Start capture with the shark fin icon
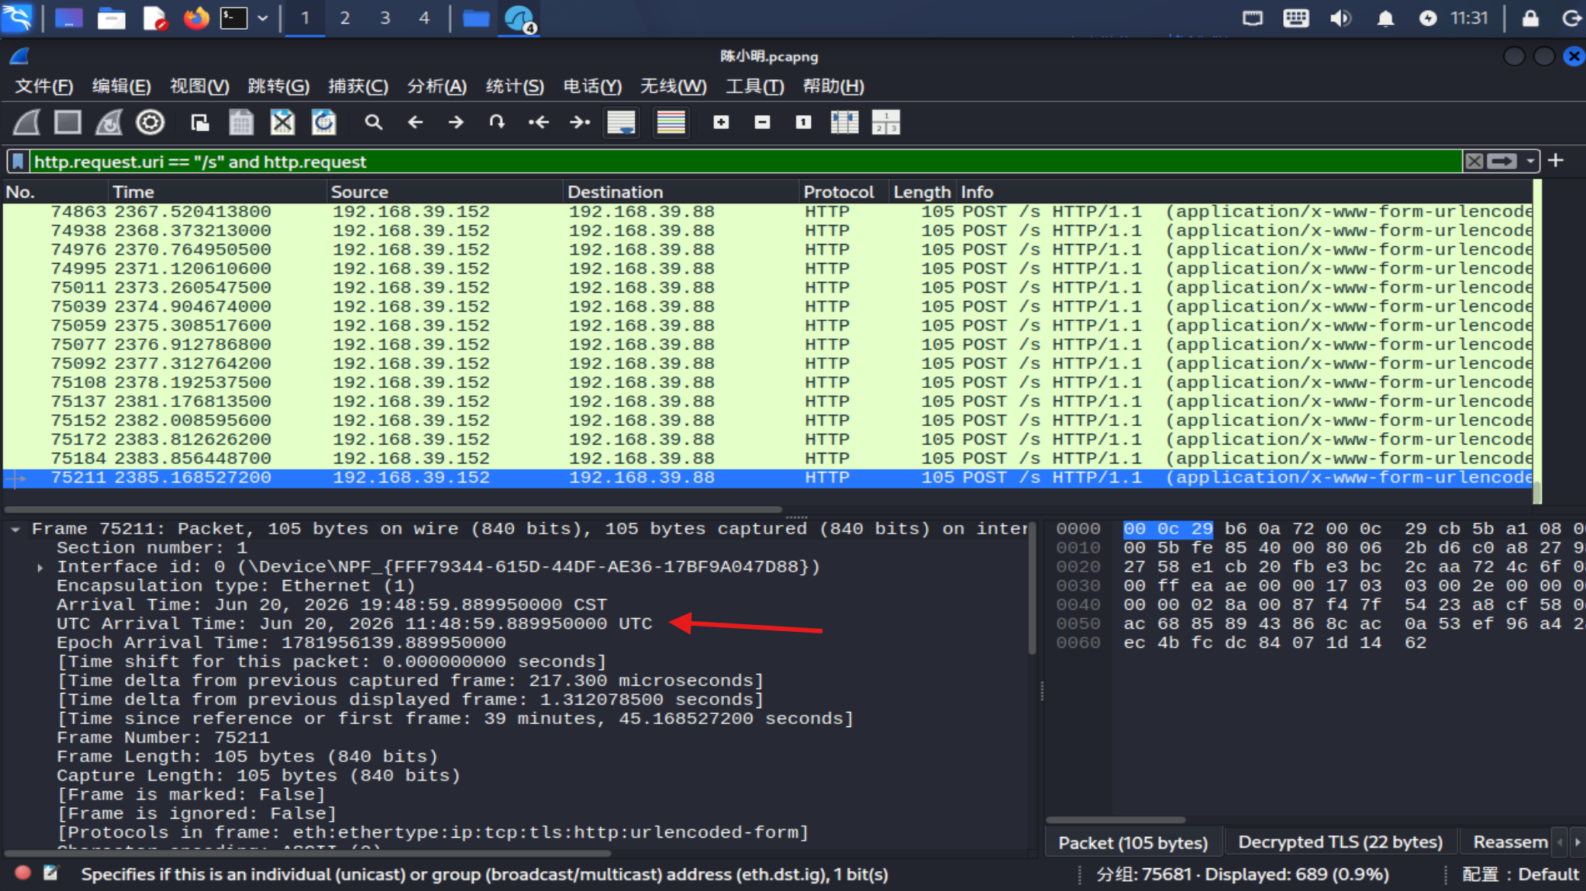This screenshot has width=1586, height=891. coord(27,122)
